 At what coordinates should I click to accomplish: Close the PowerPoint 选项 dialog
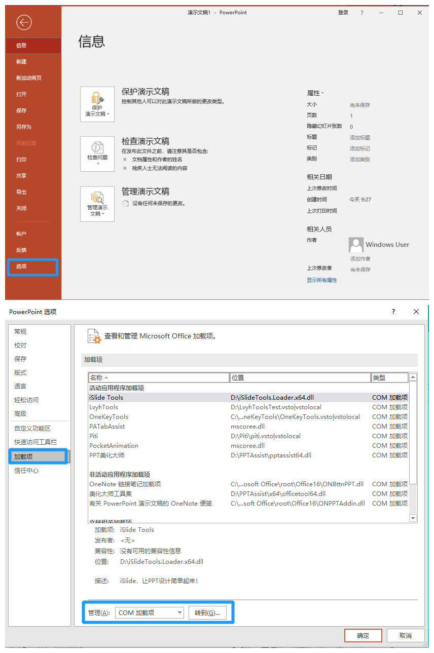[416, 312]
